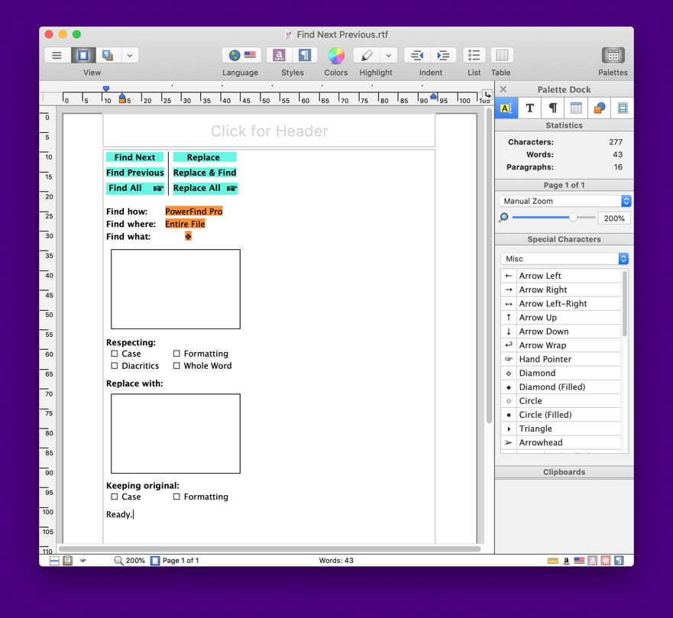The width and height of the screenshot is (673, 618).
Task: Click the Find Next button
Action: point(134,157)
